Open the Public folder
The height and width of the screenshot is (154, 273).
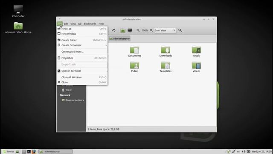click(x=134, y=67)
